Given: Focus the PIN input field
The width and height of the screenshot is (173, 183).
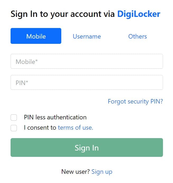Looking at the screenshot, I should [x=87, y=83].
